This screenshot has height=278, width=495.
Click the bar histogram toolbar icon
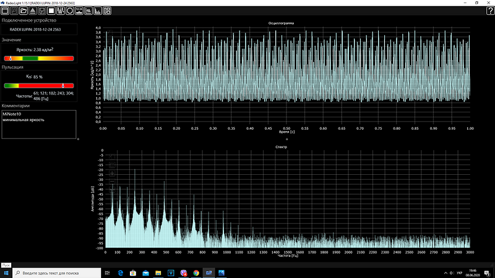pyautogui.click(x=98, y=11)
